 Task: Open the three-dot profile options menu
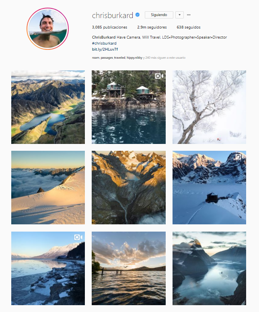pyautogui.click(x=189, y=15)
